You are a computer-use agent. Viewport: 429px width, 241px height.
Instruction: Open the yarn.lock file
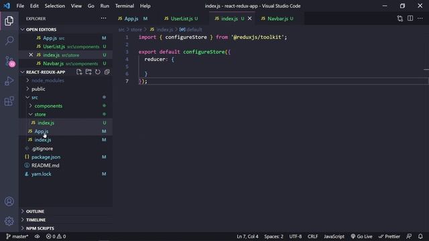(66, 174)
